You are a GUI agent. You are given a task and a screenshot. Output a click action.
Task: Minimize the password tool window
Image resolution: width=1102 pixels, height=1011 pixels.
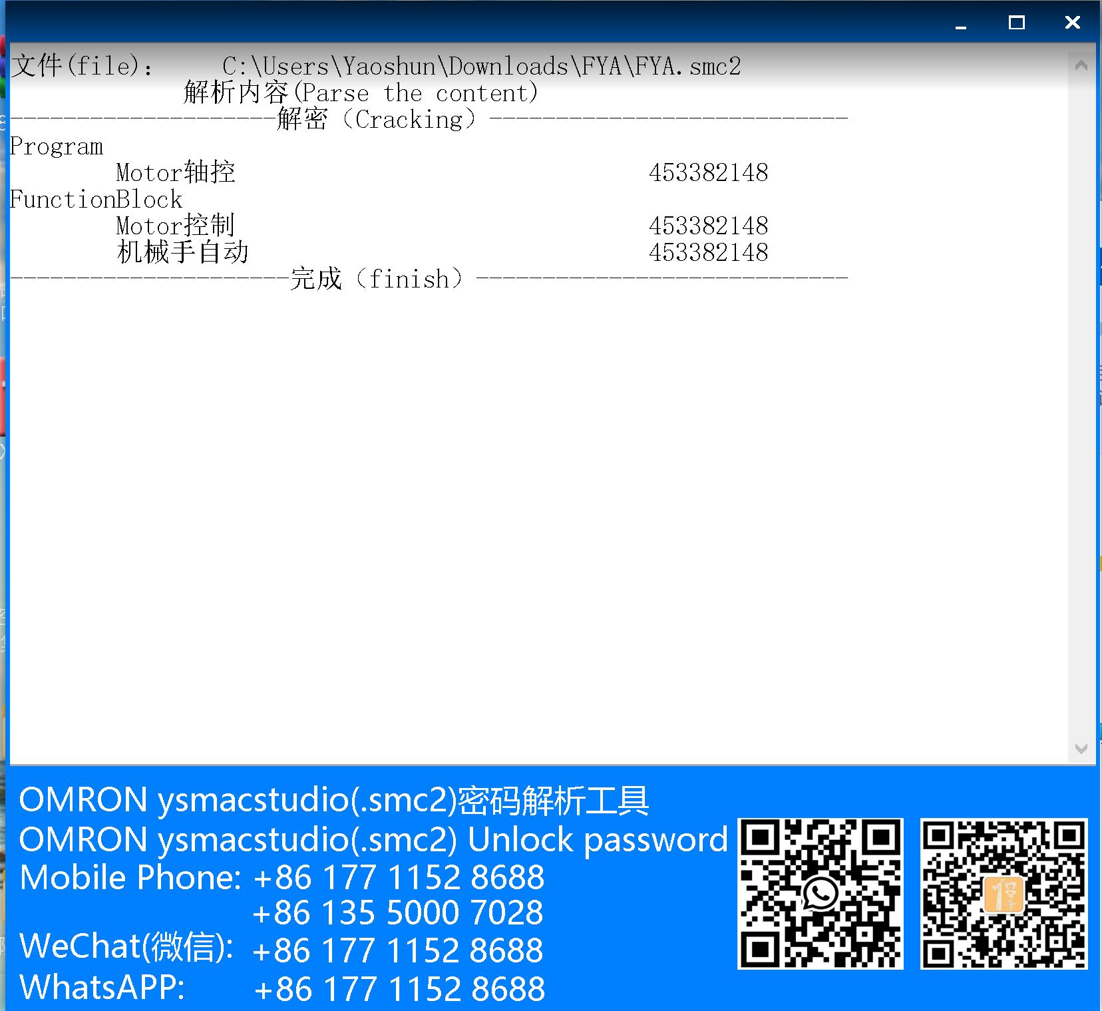(x=960, y=23)
